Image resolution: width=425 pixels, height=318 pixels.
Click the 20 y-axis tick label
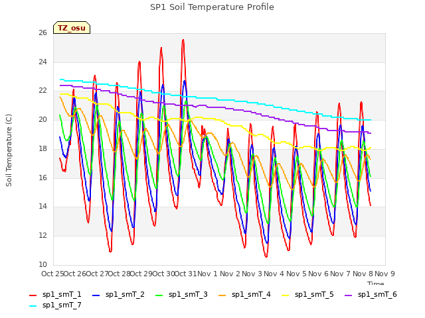point(42,119)
